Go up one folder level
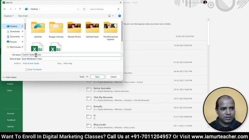This screenshot has width=249, height=140. coord(20,9)
